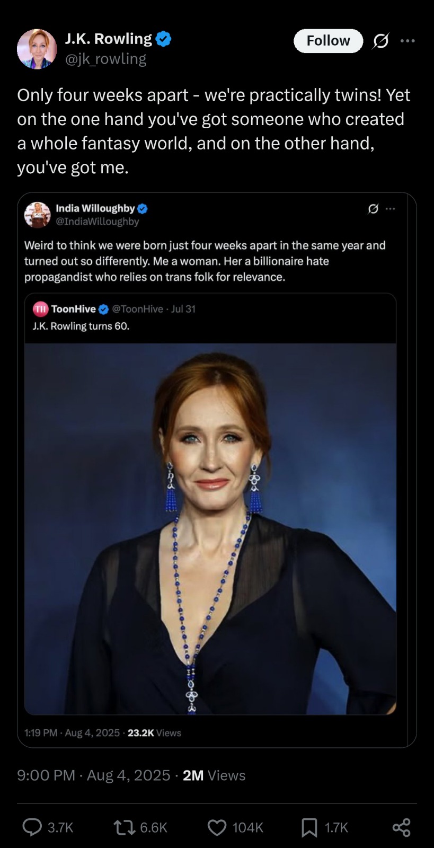Click Grok icon in quoted India Willoughby post
This screenshot has width=434, height=848.
coord(373,209)
